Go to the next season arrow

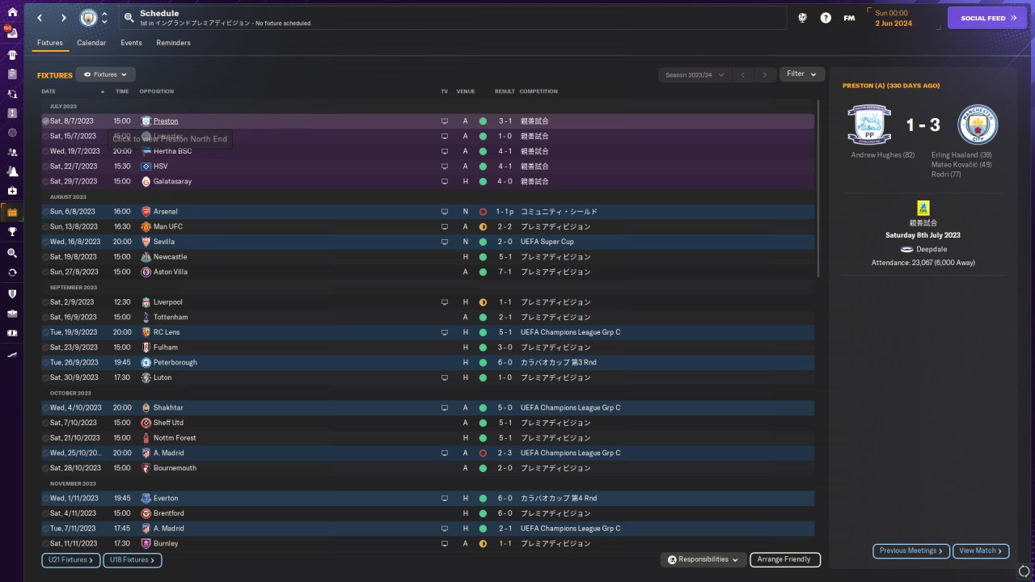point(765,74)
